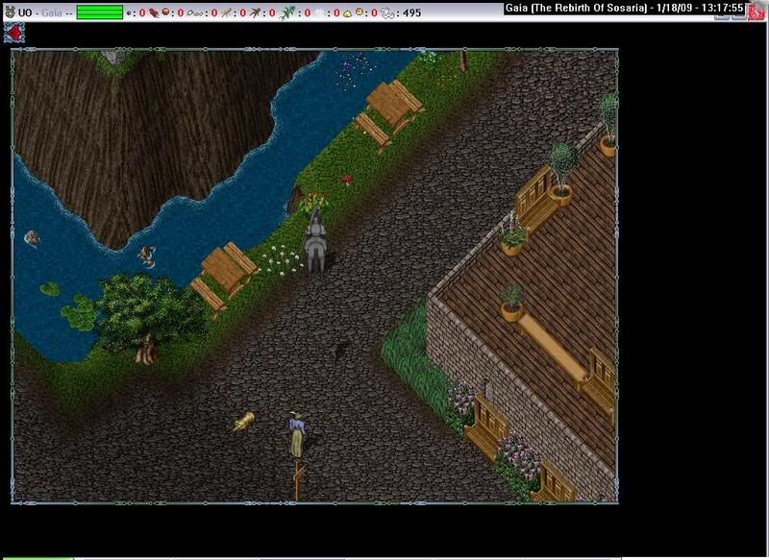769x560 pixels.
Task: Click the red flower bush behind the rider
Action: tap(313, 202)
